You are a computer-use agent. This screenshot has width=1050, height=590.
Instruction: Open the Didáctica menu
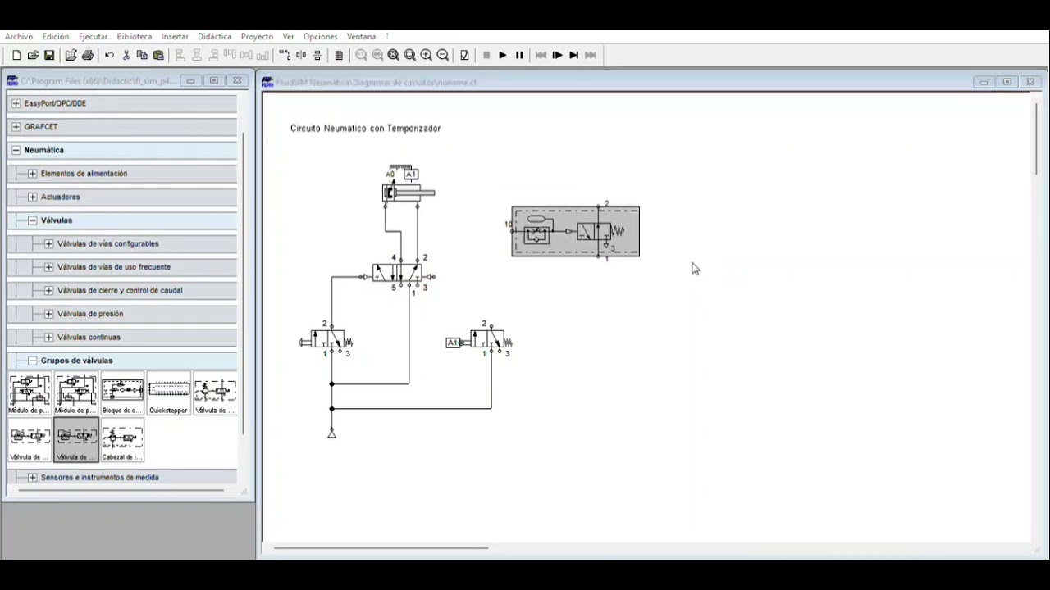[214, 37]
